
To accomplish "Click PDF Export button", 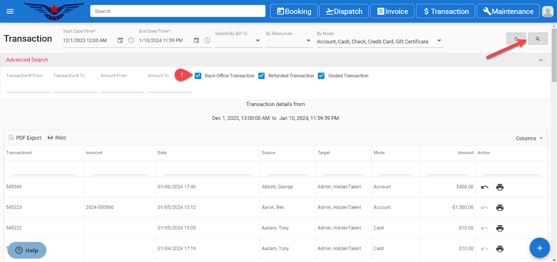I will point(25,138).
